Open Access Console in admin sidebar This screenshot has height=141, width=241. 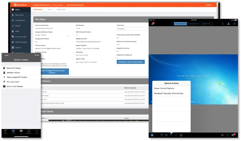pos(20,37)
